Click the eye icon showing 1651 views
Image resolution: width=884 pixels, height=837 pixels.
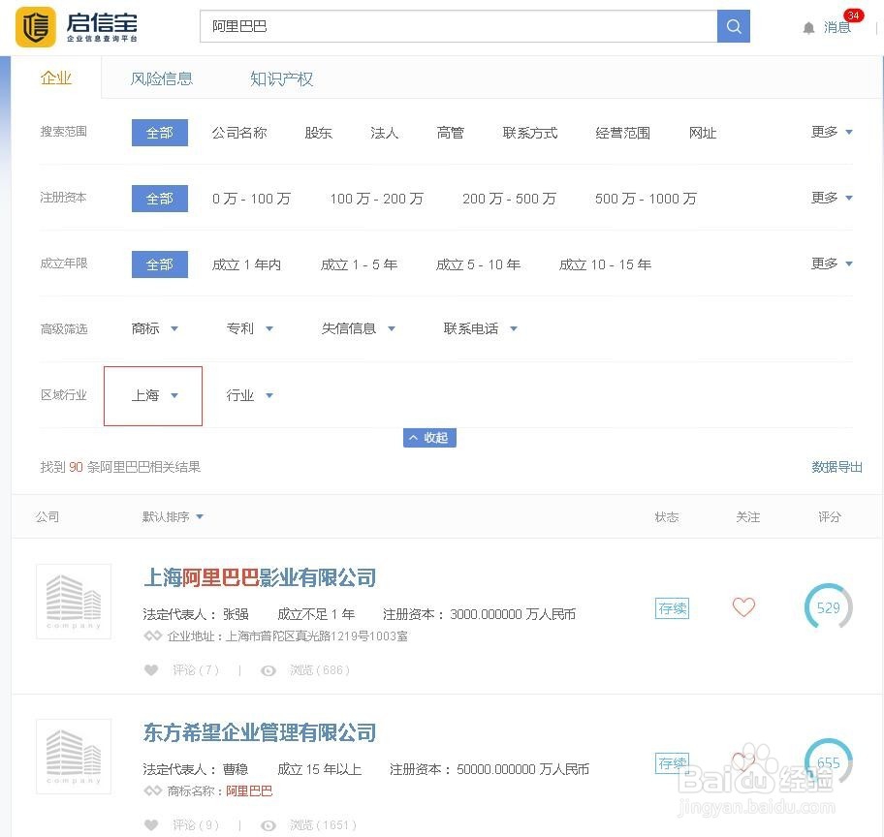(268, 825)
